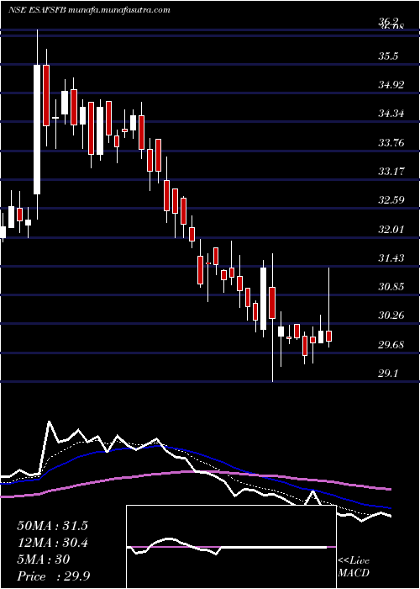
Task: Select the 33.17 price axis label
Action: pyautogui.click(x=391, y=172)
